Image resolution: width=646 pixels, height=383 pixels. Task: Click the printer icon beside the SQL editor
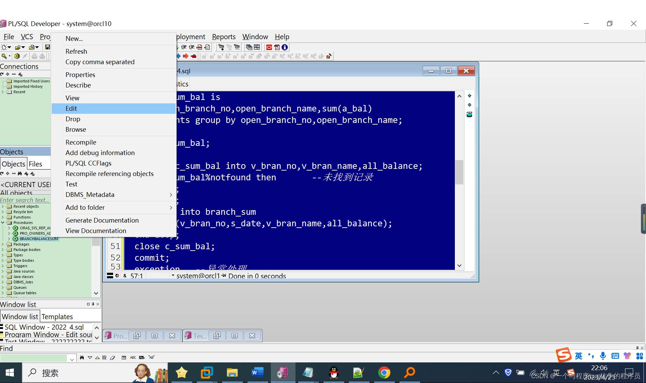click(x=469, y=114)
